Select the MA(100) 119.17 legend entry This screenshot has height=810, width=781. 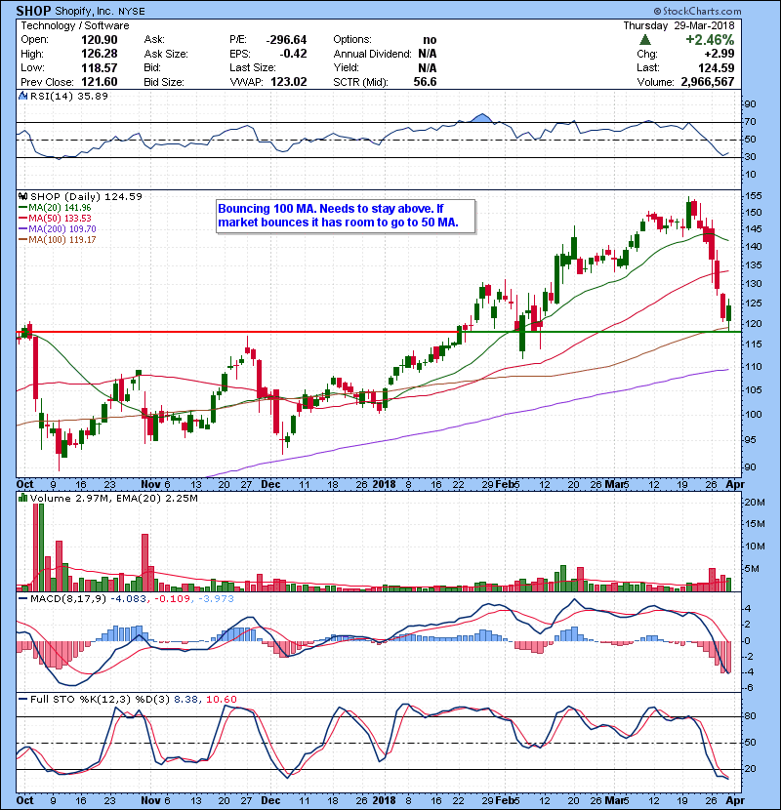[x=58, y=240]
